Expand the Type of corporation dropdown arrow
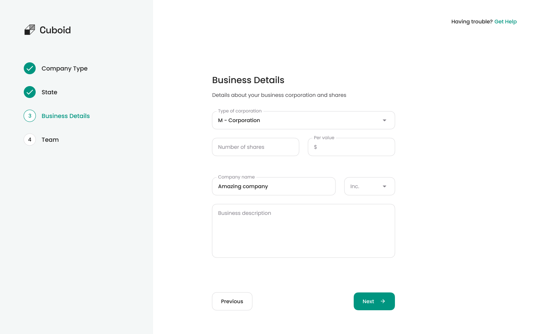This screenshot has width=535, height=334. 385,120
